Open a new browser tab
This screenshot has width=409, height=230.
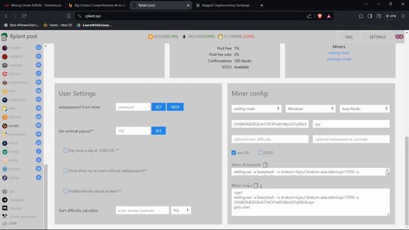point(261,5)
